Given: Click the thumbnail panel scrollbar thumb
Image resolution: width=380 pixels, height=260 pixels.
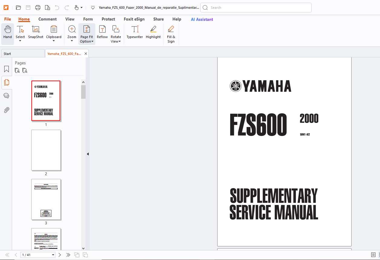Looking at the screenshot, I should (84, 92).
